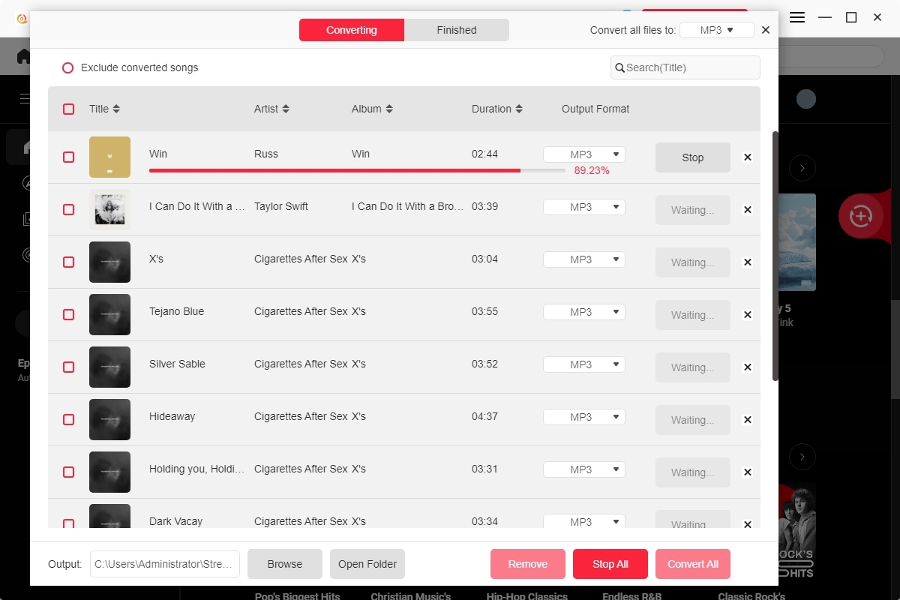The width and height of the screenshot is (900, 600).
Task: Open output format dropdown for X's
Action: [584, 259]
